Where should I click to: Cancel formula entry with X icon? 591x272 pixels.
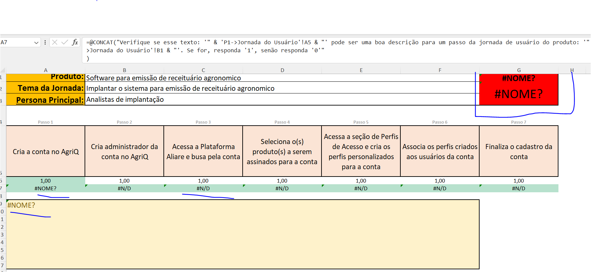click(x=55, y=42)
